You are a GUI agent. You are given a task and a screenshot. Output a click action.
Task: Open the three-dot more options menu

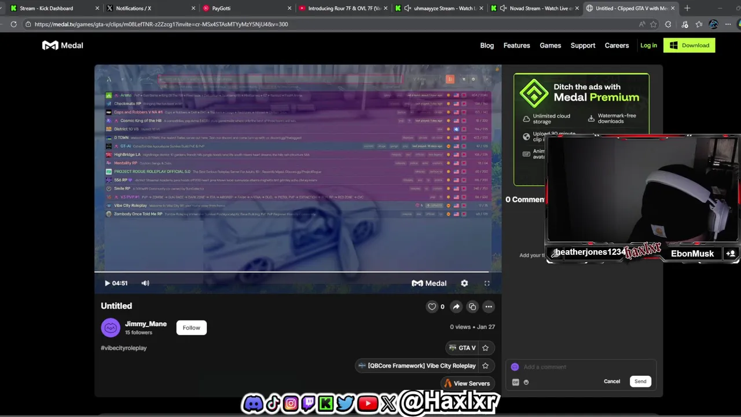(x=489, y=307)
